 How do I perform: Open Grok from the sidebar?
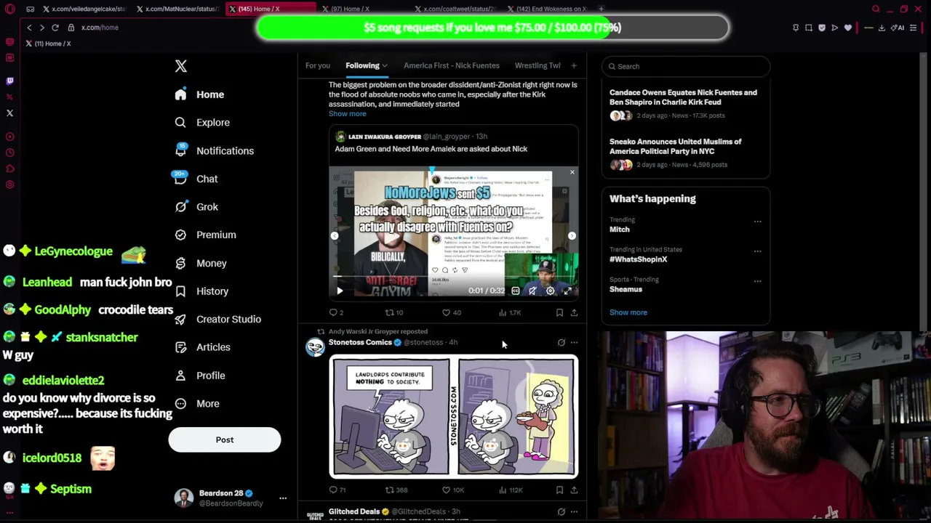click(x=196, y=207)
